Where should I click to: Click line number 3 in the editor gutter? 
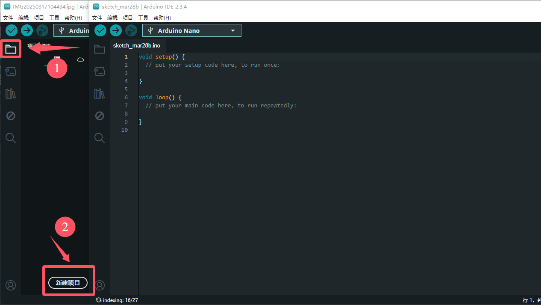(126, 73)
